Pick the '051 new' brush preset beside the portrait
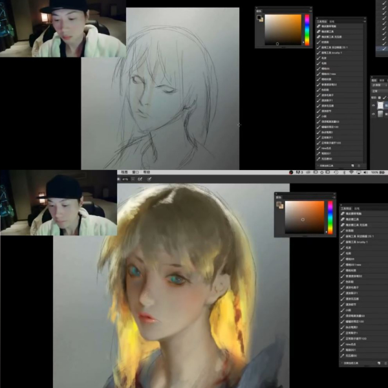Screen dimensions: 388x388 point(364,264)
